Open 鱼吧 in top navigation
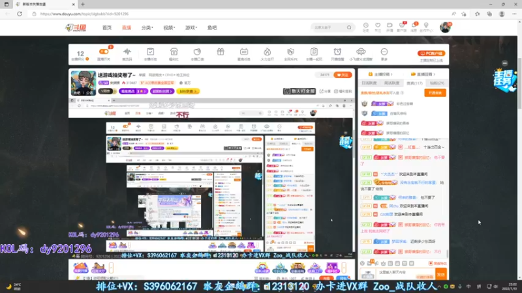Image resolution: width=522 pixels, height=293 pixels. coord(212,27)
